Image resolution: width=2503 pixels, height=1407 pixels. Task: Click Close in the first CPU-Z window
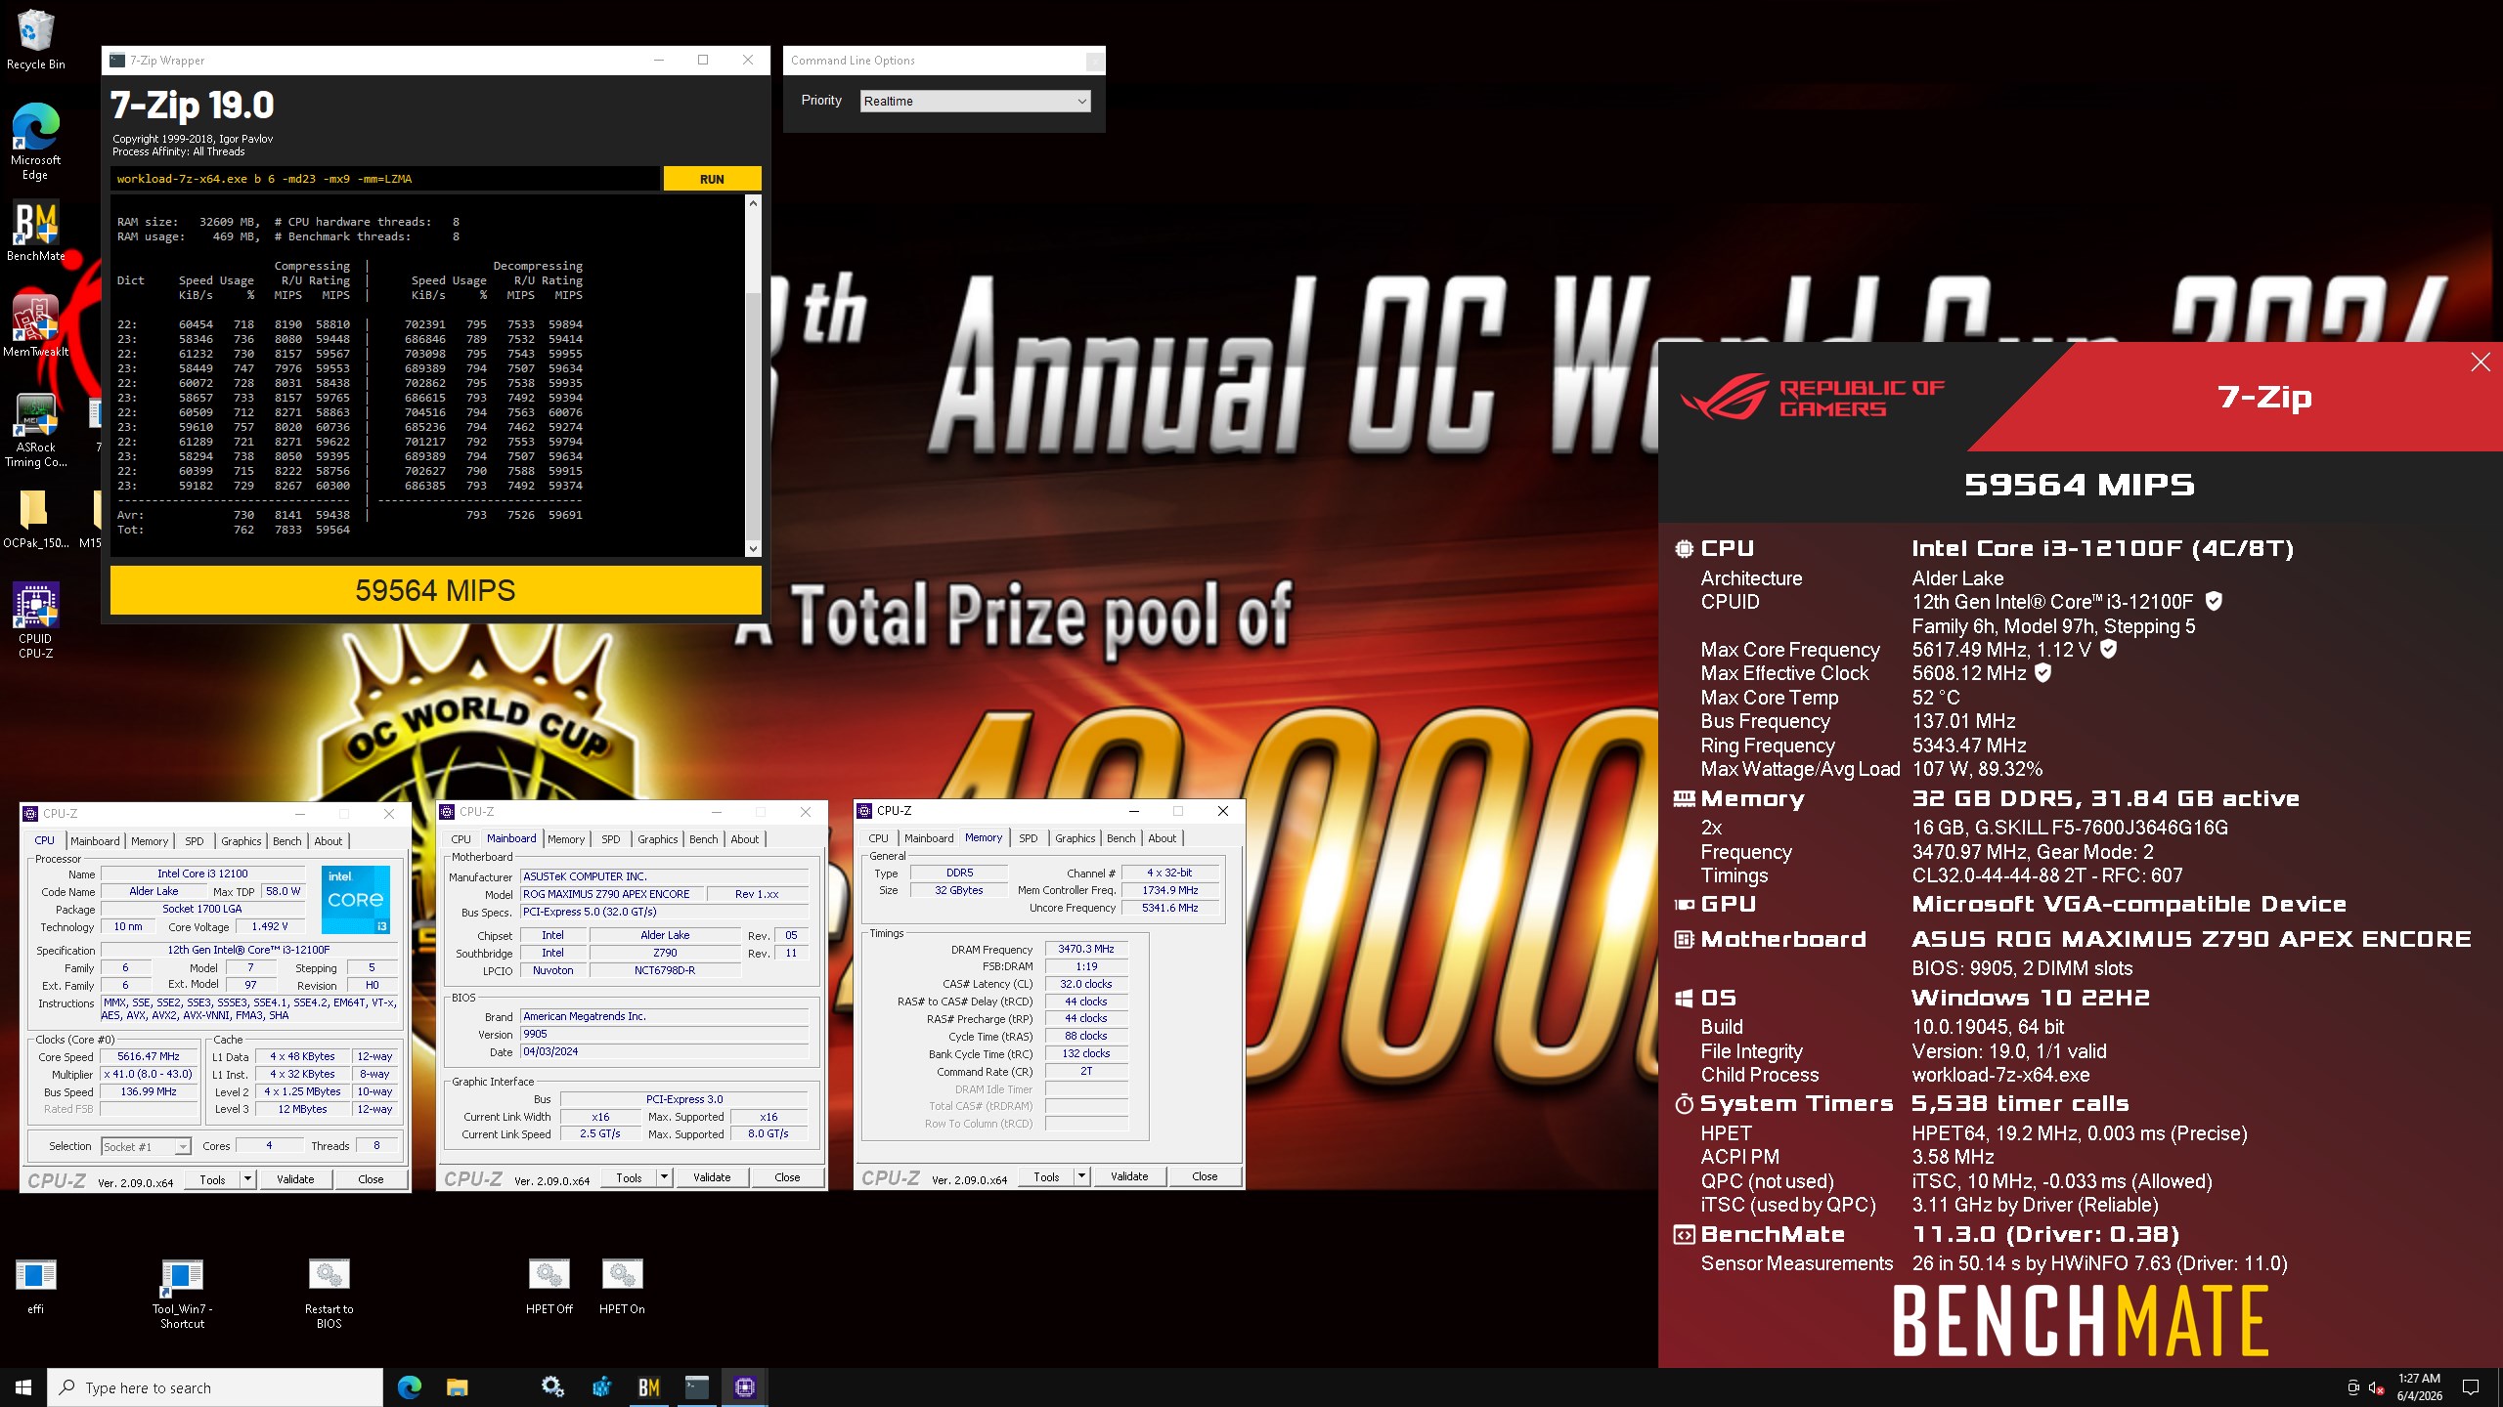pos(371,1179)
